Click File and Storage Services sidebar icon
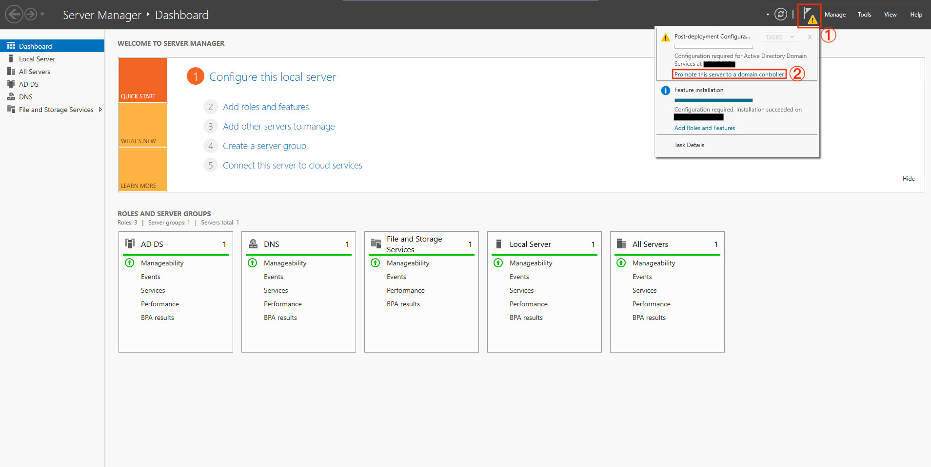 [11, 109]
